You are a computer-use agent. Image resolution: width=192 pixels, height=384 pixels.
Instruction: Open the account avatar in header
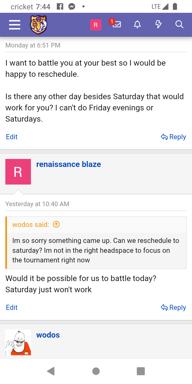pyautogui.click(x=95, y=25)
